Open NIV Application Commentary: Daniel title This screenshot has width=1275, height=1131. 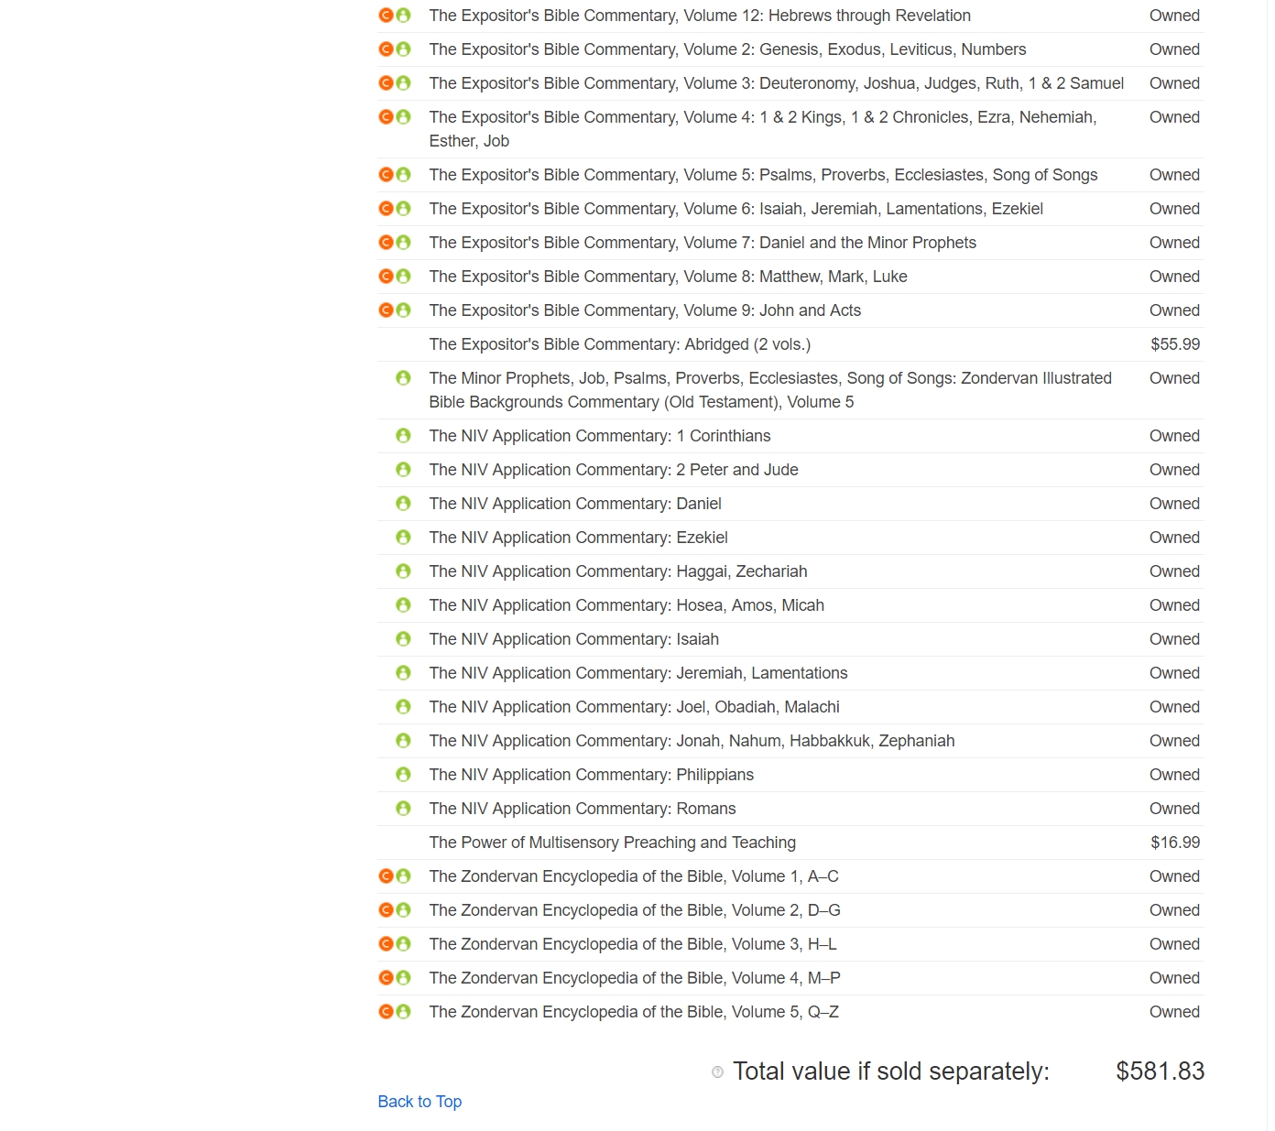point(575,504)
